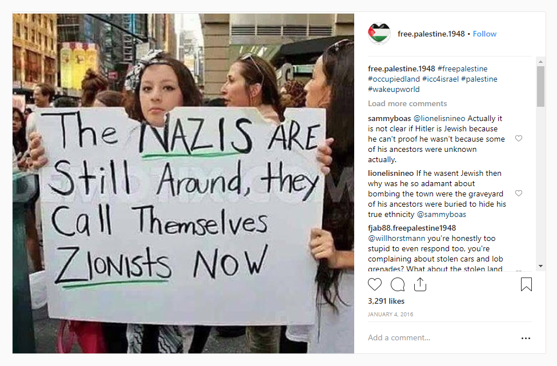This screenshot has width=557, height=366.
Task: Open the Palestine flag profile picture
Action: 379,34
